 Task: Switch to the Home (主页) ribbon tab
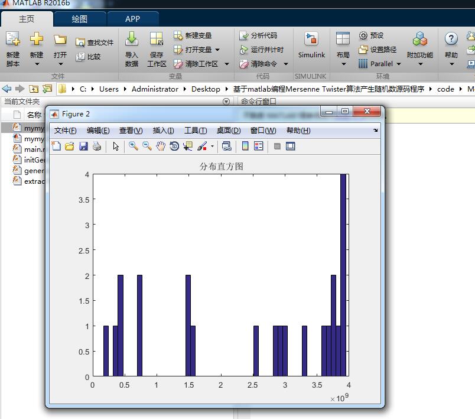click(27, 19)
